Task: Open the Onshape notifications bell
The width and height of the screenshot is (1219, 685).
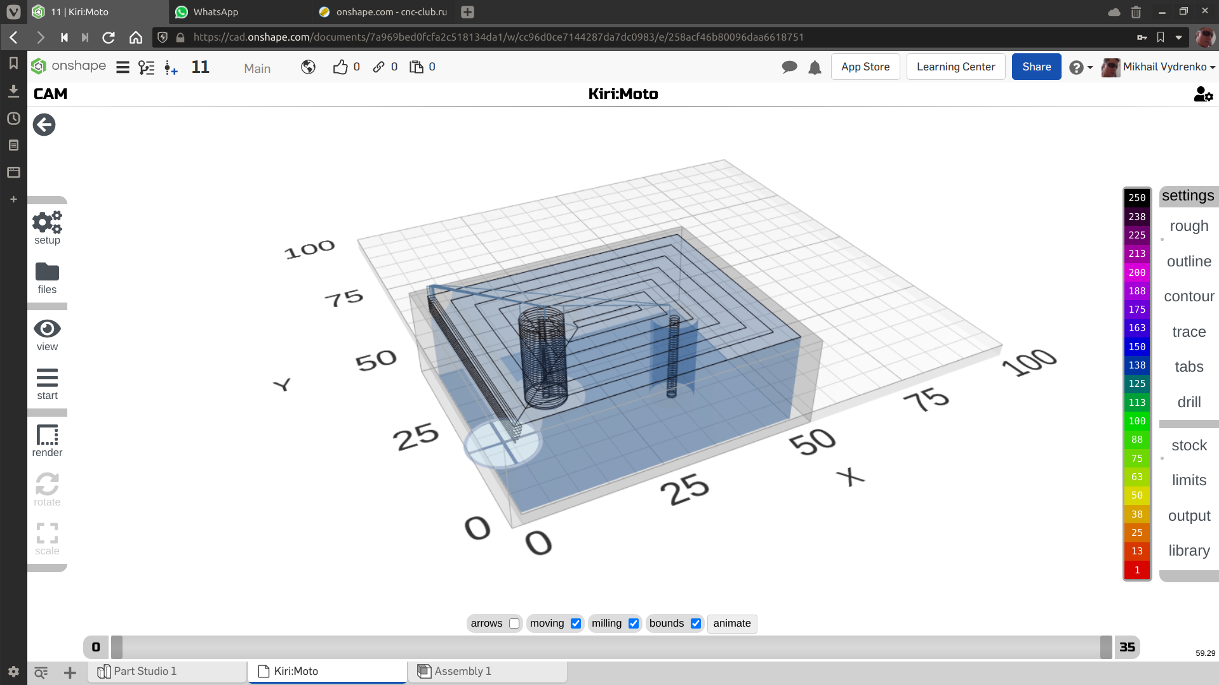Action: [815, 67]
